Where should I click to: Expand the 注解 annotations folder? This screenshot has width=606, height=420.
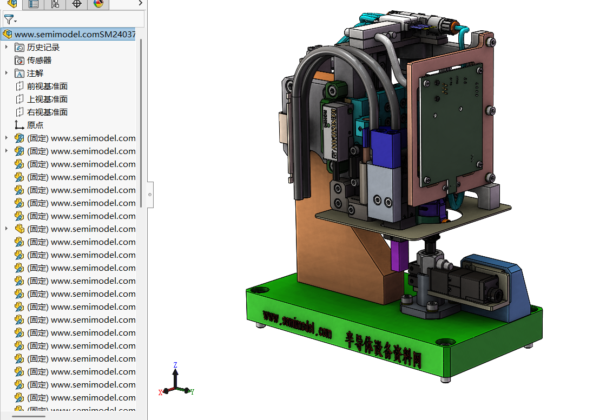(x=6, y=73)
